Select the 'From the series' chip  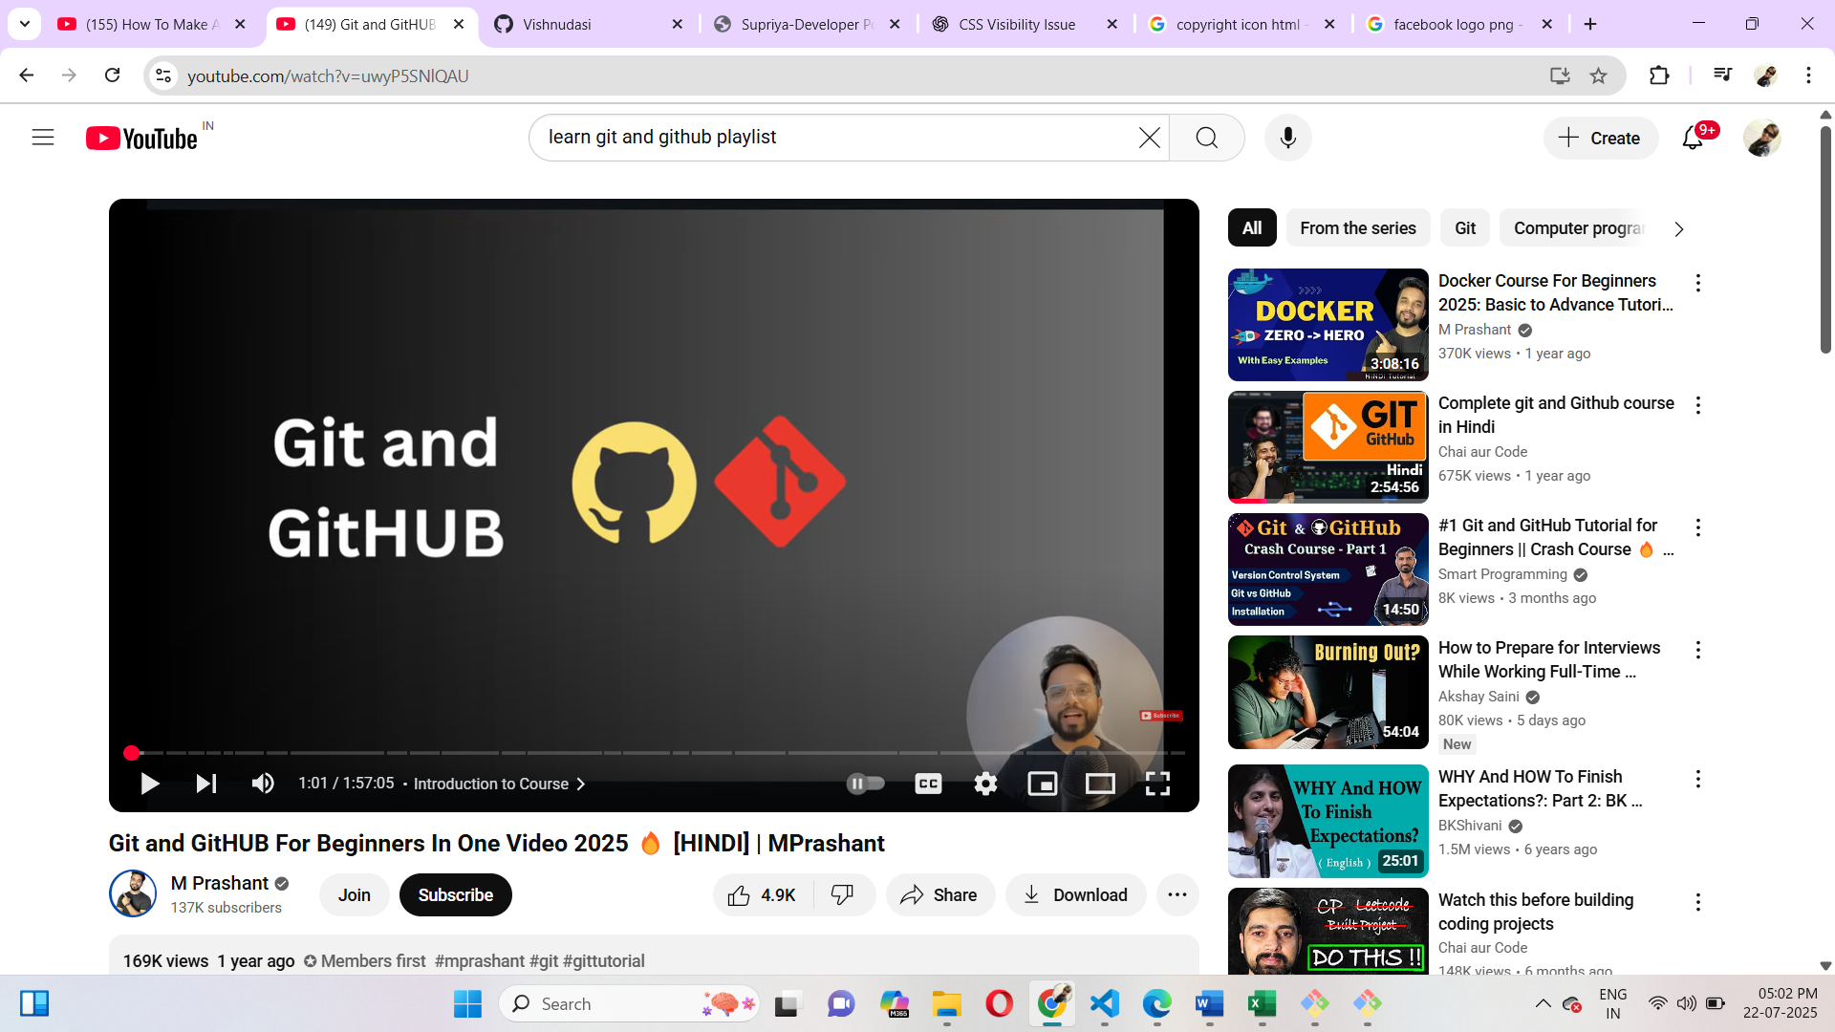[x=1357, y=228]
